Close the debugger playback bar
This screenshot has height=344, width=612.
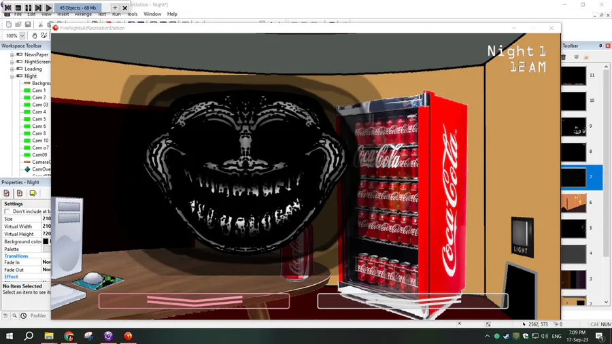(125, 7)
